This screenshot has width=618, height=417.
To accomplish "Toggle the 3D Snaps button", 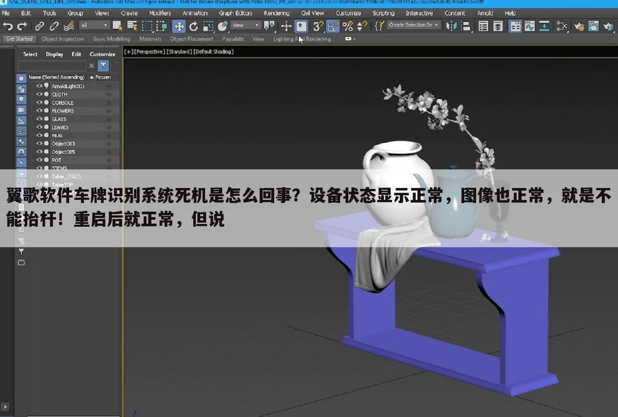I will [x=318, y=26].
